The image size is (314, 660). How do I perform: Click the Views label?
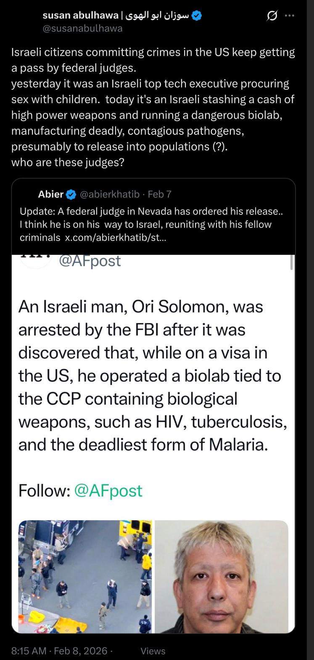(153, 651)
